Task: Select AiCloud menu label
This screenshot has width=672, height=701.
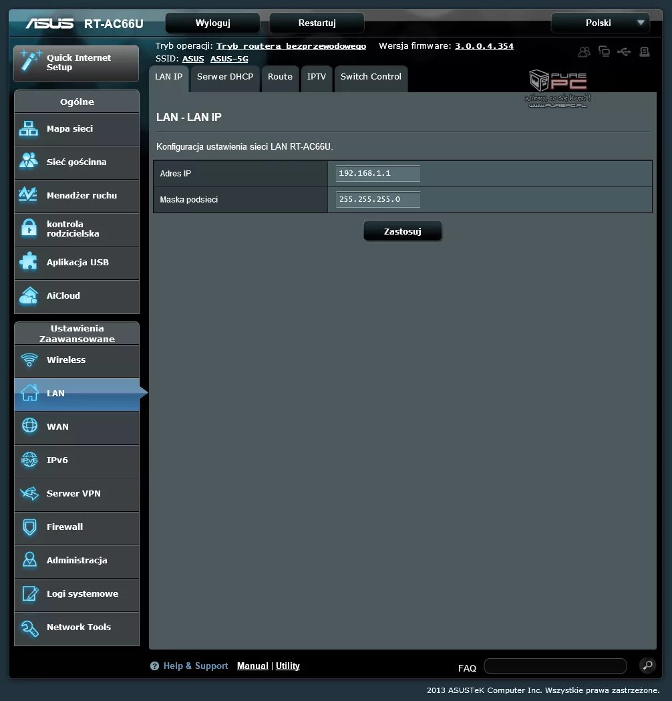Action: 63,296
